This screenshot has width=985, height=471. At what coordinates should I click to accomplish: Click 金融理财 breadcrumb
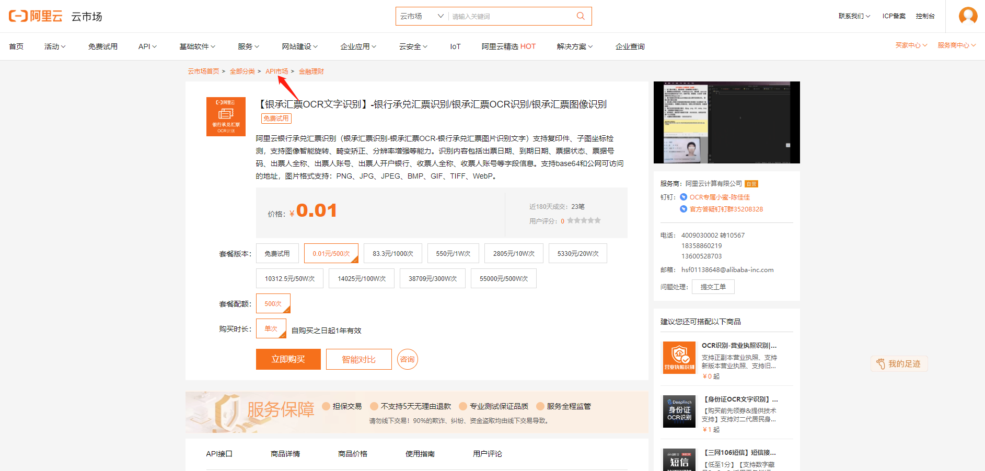click(311, 71)
